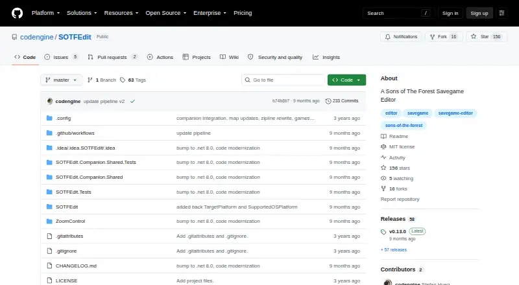Switch to the Issues tab
This screenshot has width=519, height=285.
click(61, 57)
